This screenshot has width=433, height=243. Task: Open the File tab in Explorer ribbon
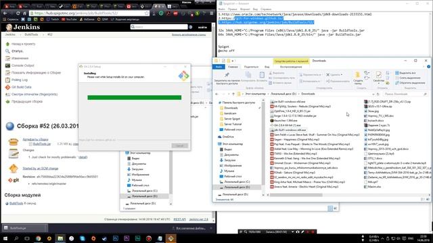point(219,67)
